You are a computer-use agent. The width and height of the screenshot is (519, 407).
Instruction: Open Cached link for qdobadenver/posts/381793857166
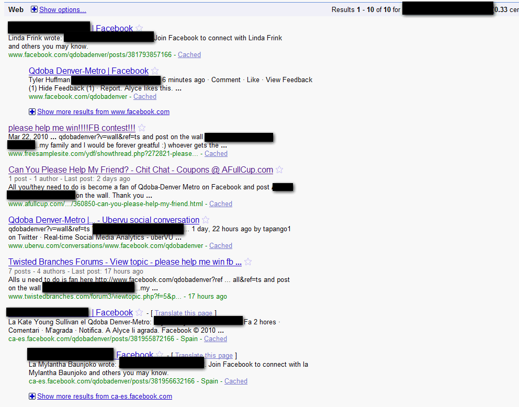(x=189, y=54)
